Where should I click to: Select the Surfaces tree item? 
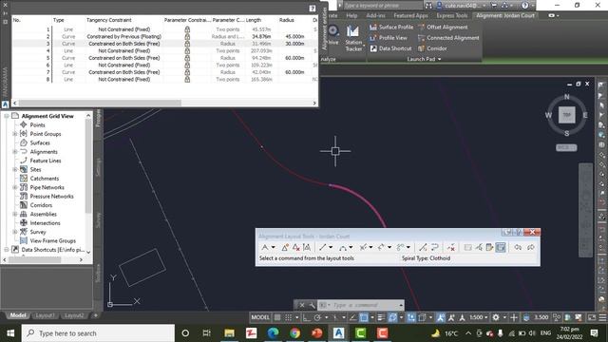(40, 142)
